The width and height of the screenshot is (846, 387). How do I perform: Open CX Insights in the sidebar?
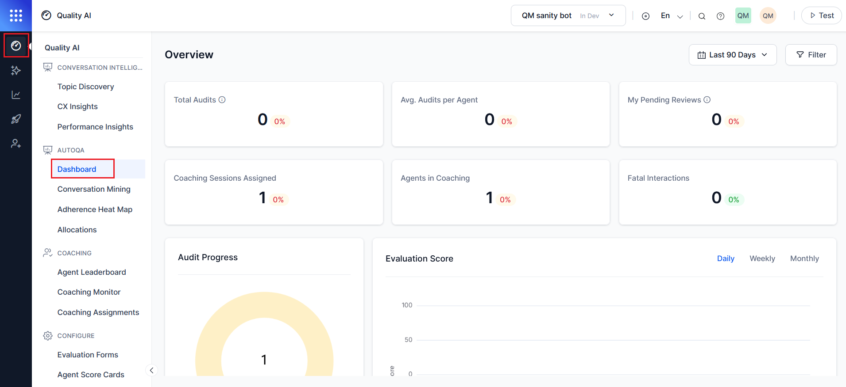click(x=77, y=106)
